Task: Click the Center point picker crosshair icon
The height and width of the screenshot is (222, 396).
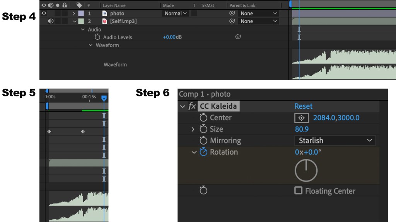Action: [x=302, y=118]
